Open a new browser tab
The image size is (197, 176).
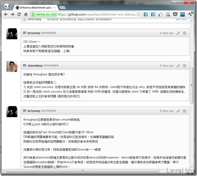coord(62,8)
